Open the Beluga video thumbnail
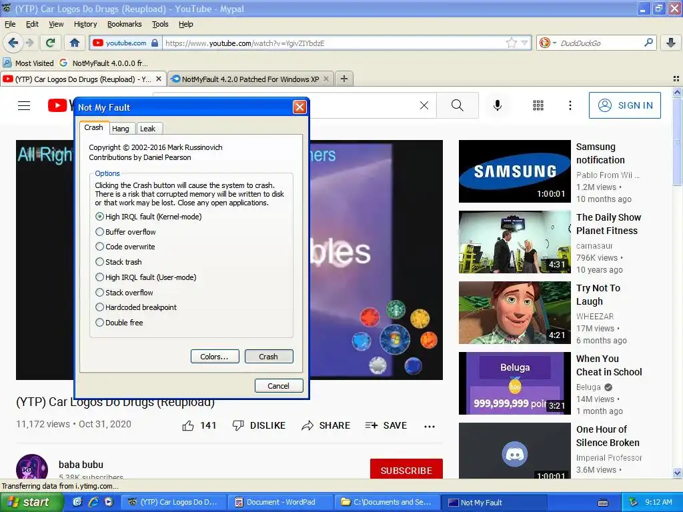The width and height of the screenshot is (683, 512). pyautogui.click(x=514, y=383)
